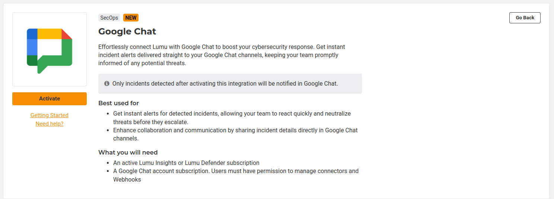The height and width of the screenshot is (199, 554).
Task: Select the 'Enhance collaboration and communication' bullet text
Action: point(235,134)
